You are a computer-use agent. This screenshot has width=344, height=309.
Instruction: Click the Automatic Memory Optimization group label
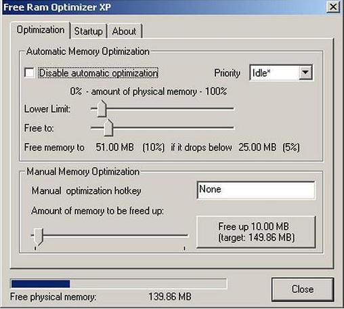pos(88,52)
